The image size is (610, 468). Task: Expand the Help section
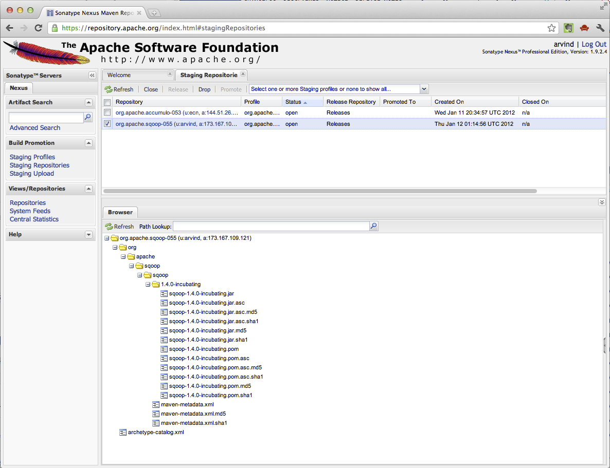pos(88,235)
